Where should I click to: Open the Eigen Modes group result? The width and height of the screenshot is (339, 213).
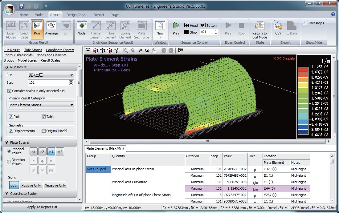tap(11, 30)
